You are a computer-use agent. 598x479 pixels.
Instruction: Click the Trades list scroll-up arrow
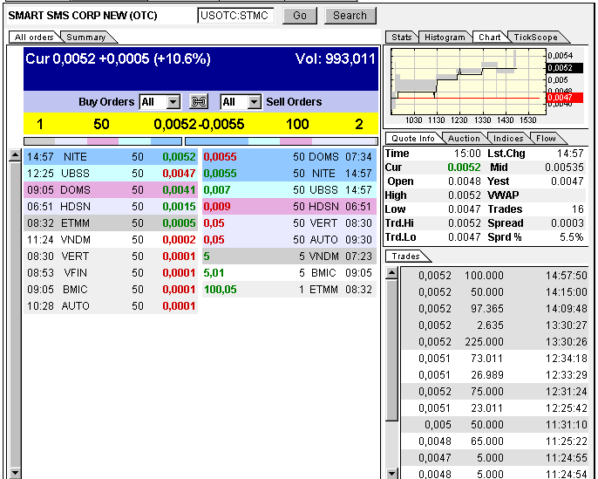coord(392,273)
